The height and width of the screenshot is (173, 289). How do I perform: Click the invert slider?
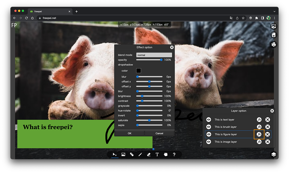tap(149, 116)
